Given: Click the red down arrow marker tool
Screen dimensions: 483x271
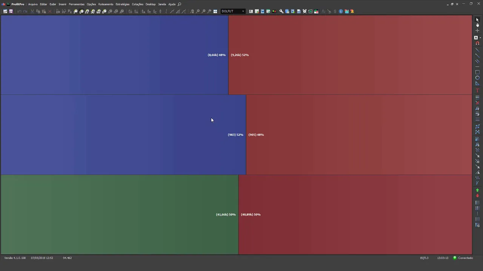Looking at the screenshot, I should coord(477,196).
